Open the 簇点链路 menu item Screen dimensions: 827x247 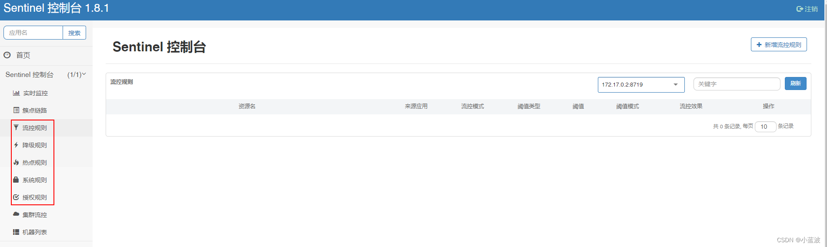coord(46,110)
